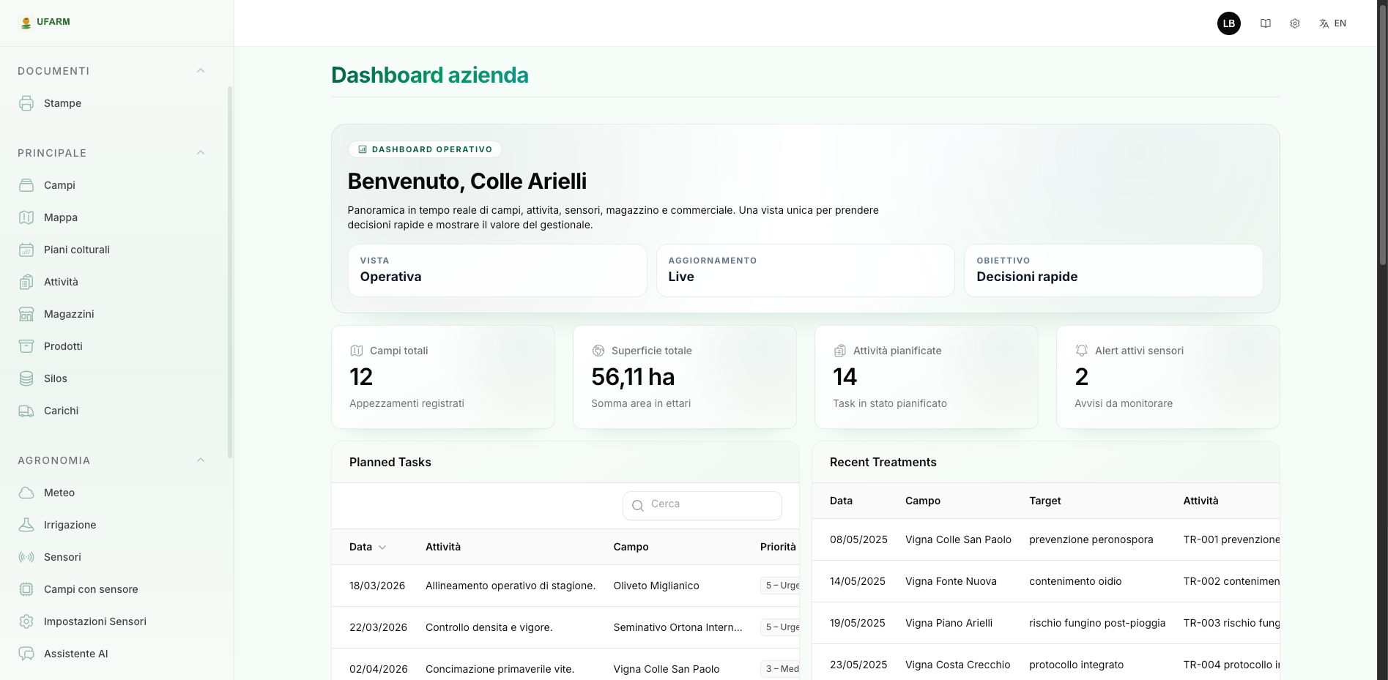Screen dimensions: 1388x680
Task: Open settings via the gear icon
Action: tap(1294, 23)
